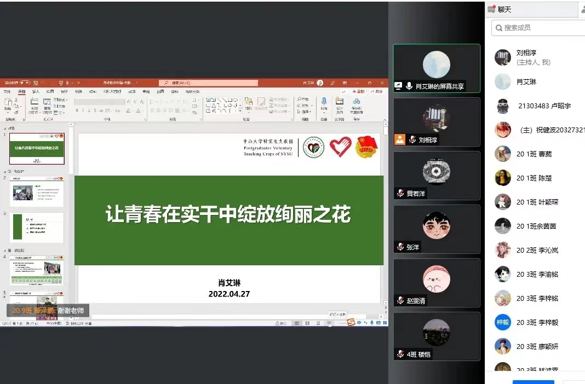The image size is (585, 384).
Task: Click the orange host icon on 刘相淳's tile
Action: (x=400, y=139)
